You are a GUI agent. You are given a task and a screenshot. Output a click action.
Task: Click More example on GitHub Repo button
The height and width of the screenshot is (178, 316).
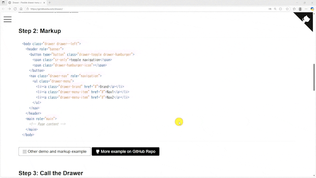(x=125, y=151)
